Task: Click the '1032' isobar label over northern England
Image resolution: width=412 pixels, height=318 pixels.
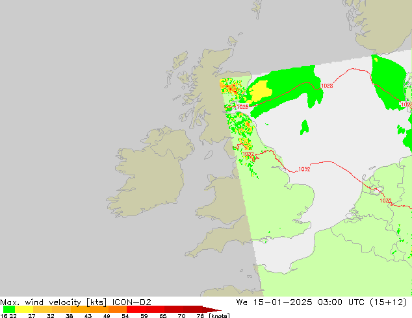Action: tap(248, 154)
